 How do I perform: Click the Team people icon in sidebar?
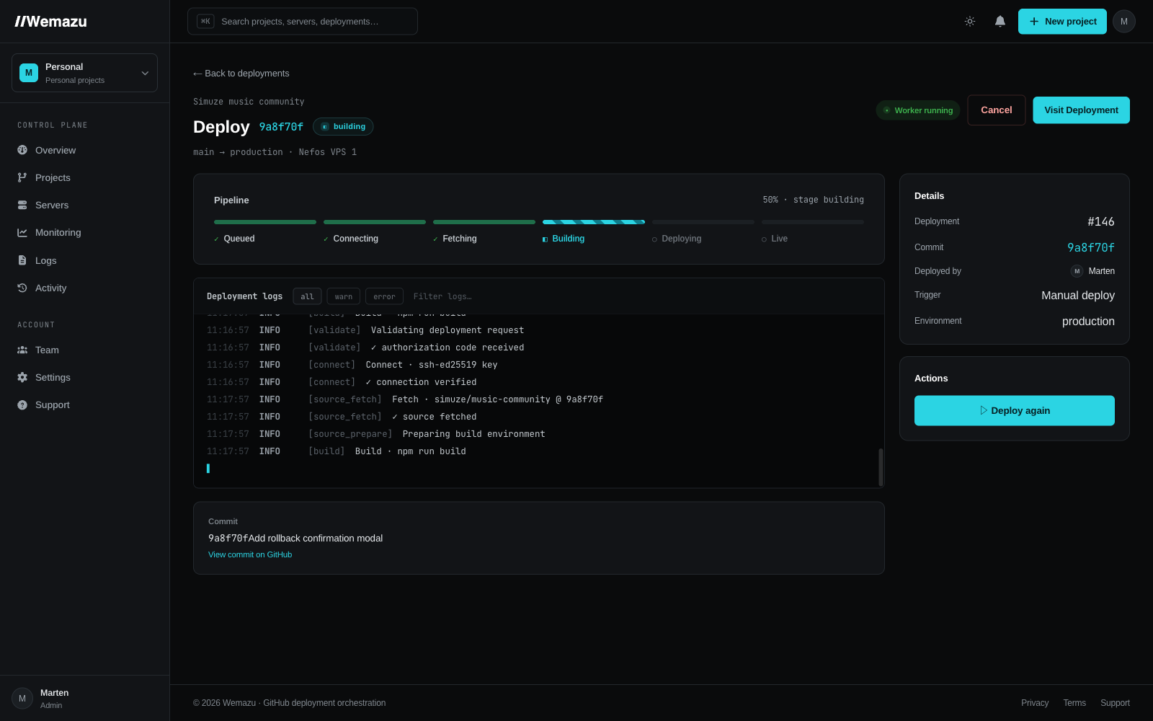(22, 350)
